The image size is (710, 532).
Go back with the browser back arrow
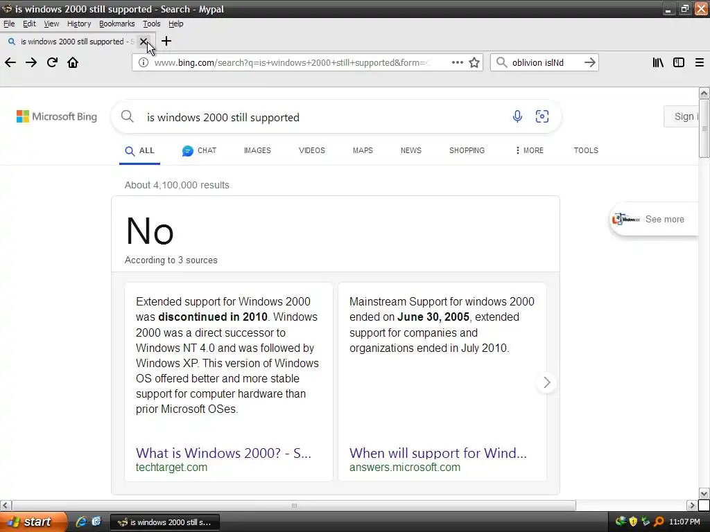10,62
